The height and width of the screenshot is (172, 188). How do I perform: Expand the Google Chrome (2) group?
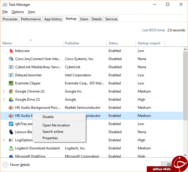4,91
